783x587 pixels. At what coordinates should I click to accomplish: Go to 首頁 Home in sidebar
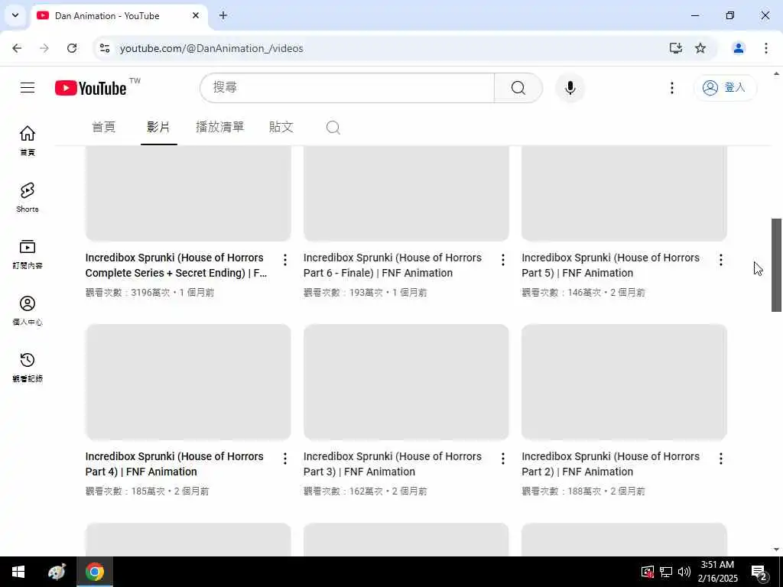[28, 141]
